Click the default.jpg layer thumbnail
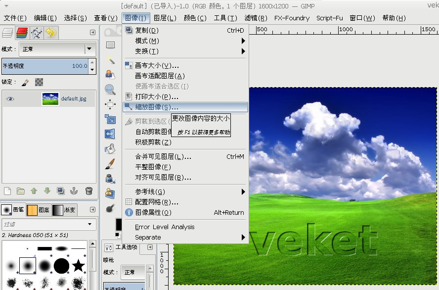Screen dimensions: 439x290 click(50, 99)
